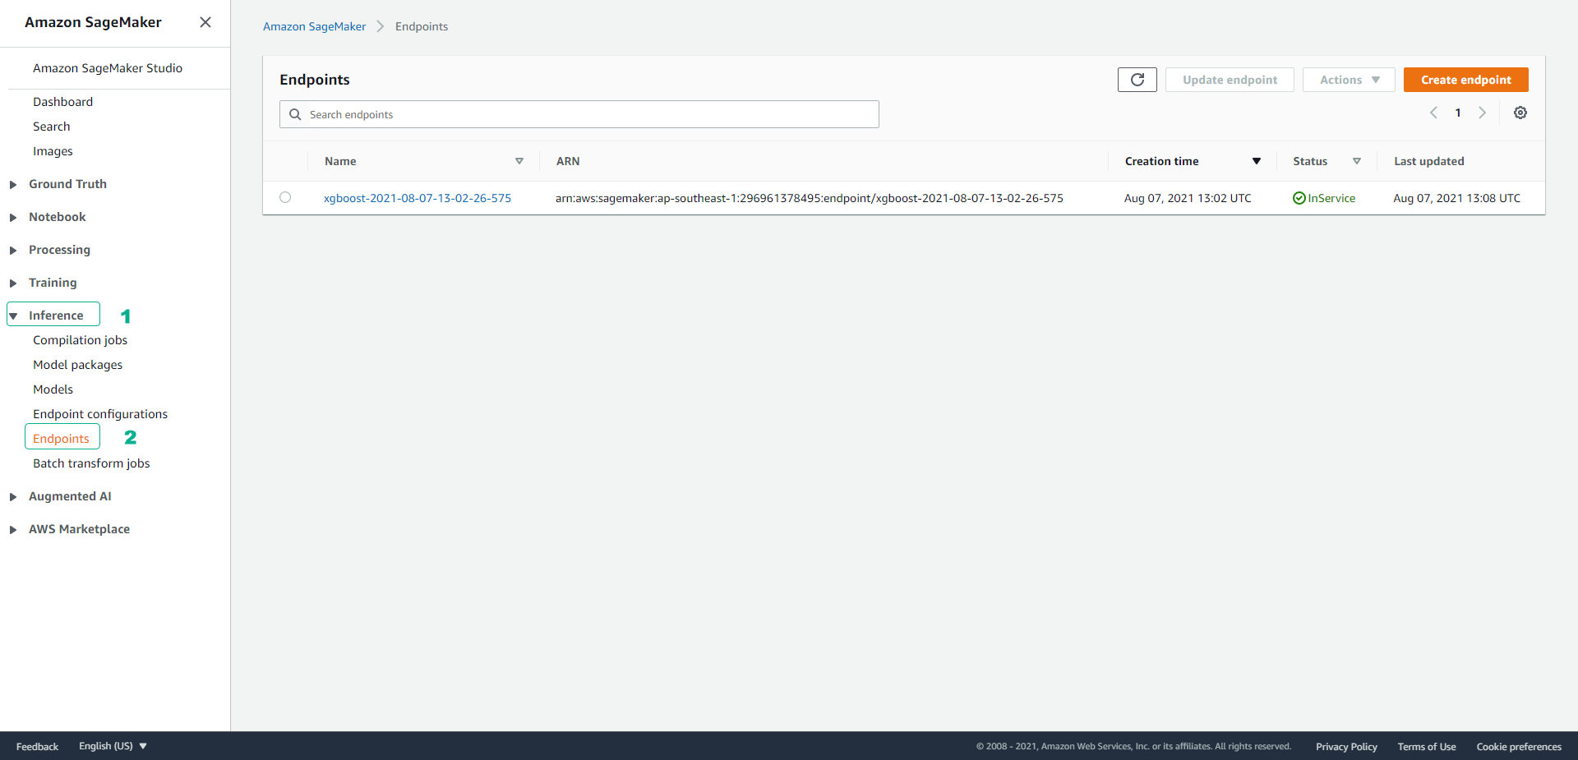Image resolution: width=1578 pixels, height=760 pixels.
Task: Collapse the Inference section
Action: [13, 316]
